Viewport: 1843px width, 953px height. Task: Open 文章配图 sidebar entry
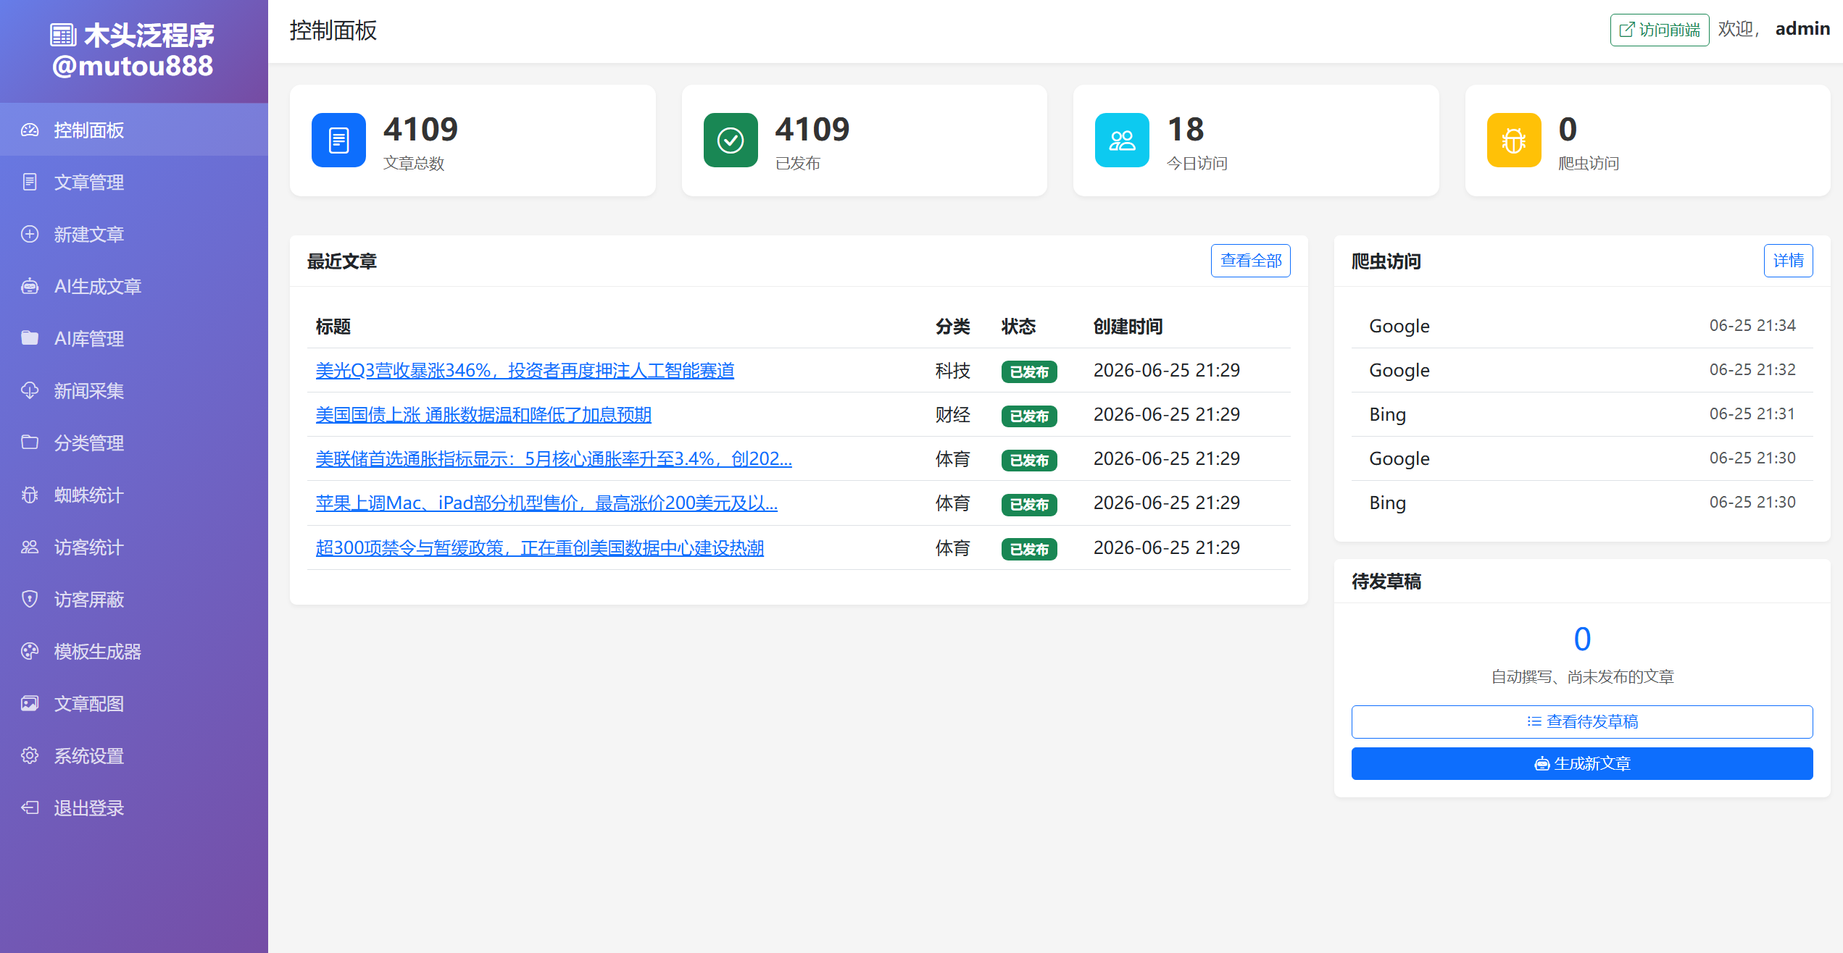(134, 704)
